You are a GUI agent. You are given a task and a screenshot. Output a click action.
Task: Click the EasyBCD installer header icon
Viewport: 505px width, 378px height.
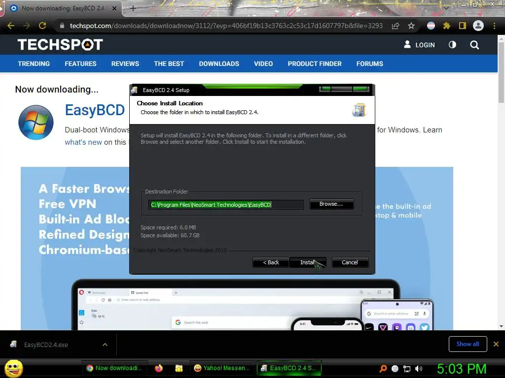[x=359, y=110]
